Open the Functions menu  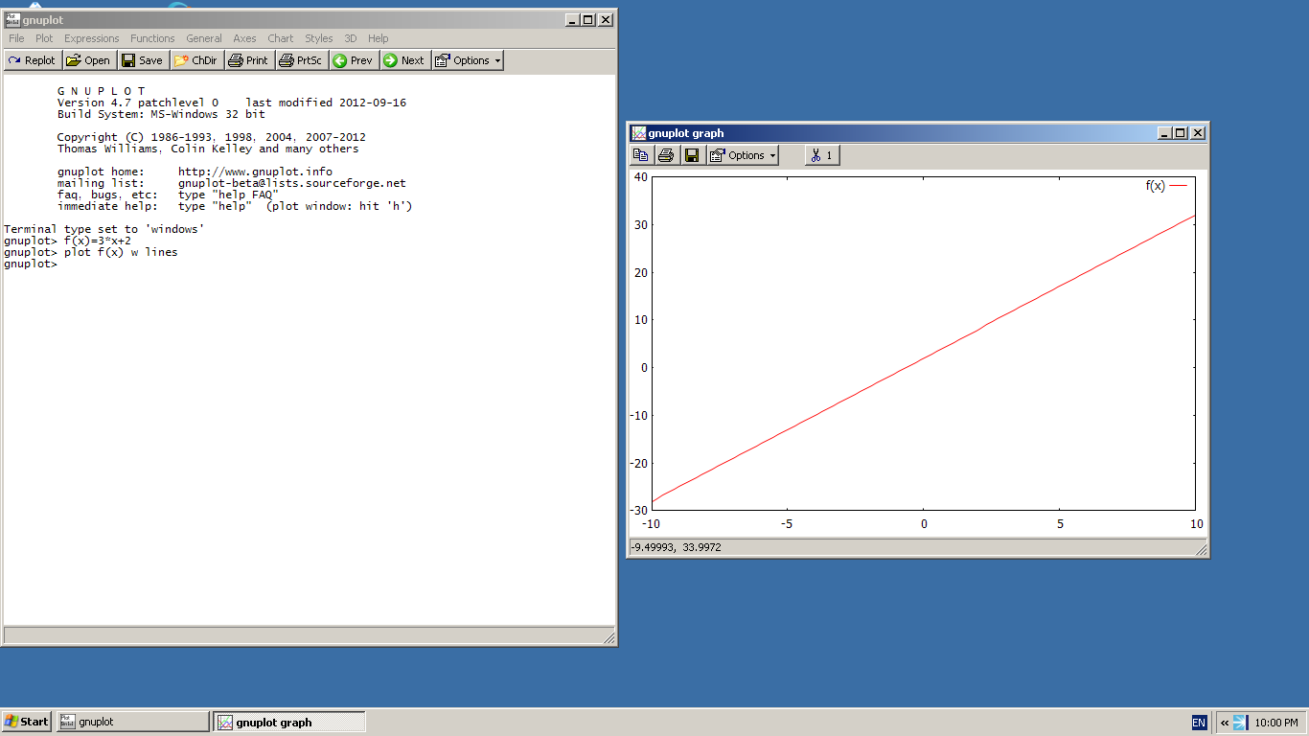152,38
